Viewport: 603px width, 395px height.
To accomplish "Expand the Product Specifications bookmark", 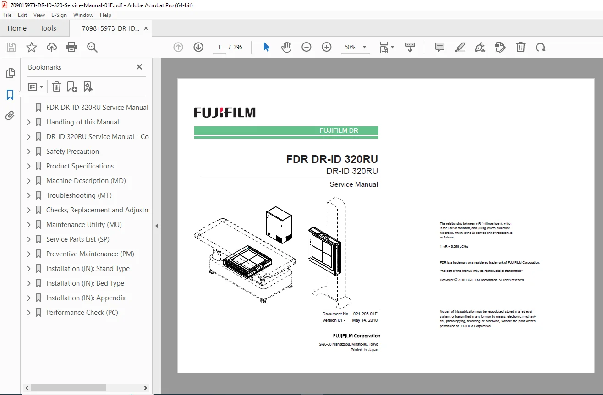I will (29, 166).
